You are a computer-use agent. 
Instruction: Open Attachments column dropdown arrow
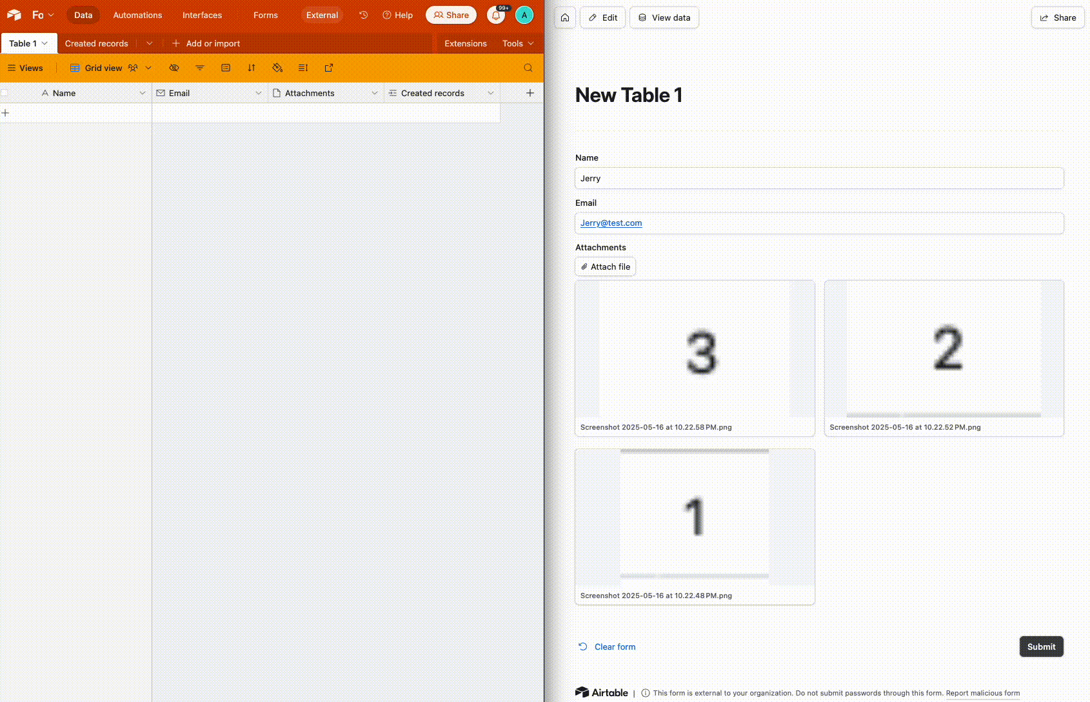point(375,93)
